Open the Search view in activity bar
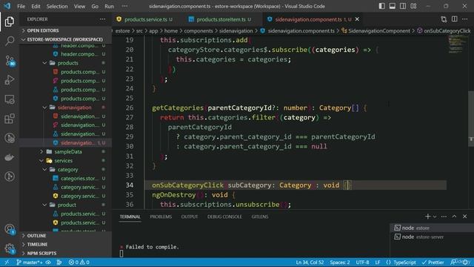The width and height of the screenshot is (474, 267). (10, 41)
